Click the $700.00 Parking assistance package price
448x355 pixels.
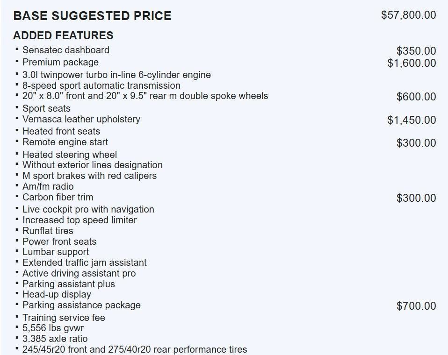416,306
